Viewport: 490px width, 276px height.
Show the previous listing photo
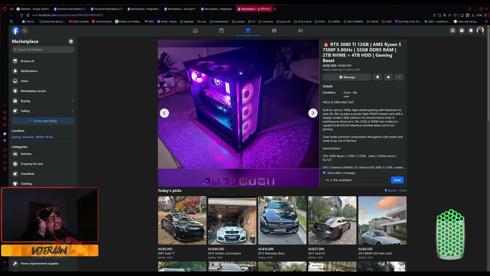[x=164, y=113]
